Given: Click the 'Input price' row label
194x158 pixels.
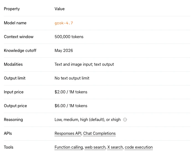Looking at the screenshot, I should 14,92.
